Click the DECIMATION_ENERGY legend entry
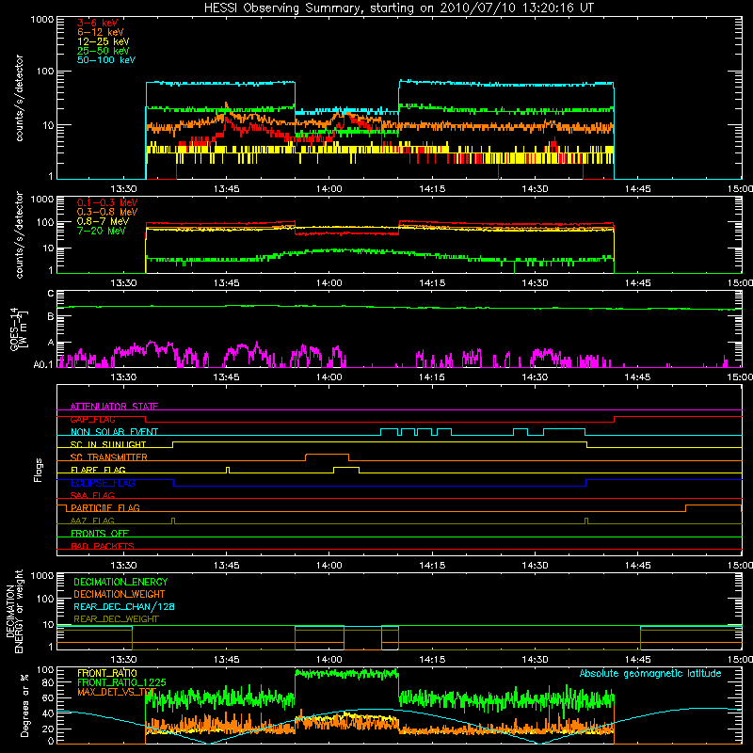This screenshot has width=753, height=753. tap(120, 582)
